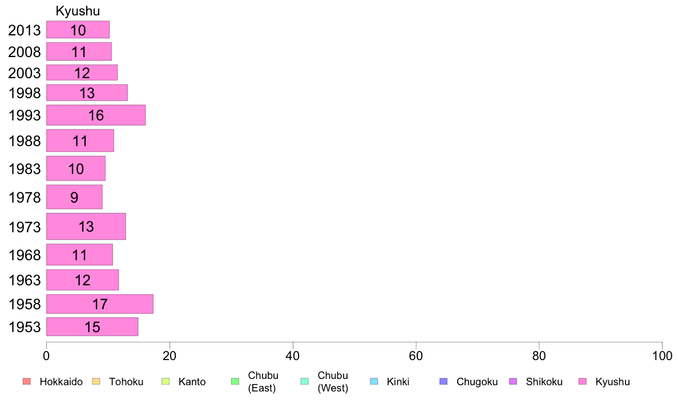Click the 60 tick on x-axis
Image resolution: width=678 pixels, height=420 pixels.
point(415,356)
